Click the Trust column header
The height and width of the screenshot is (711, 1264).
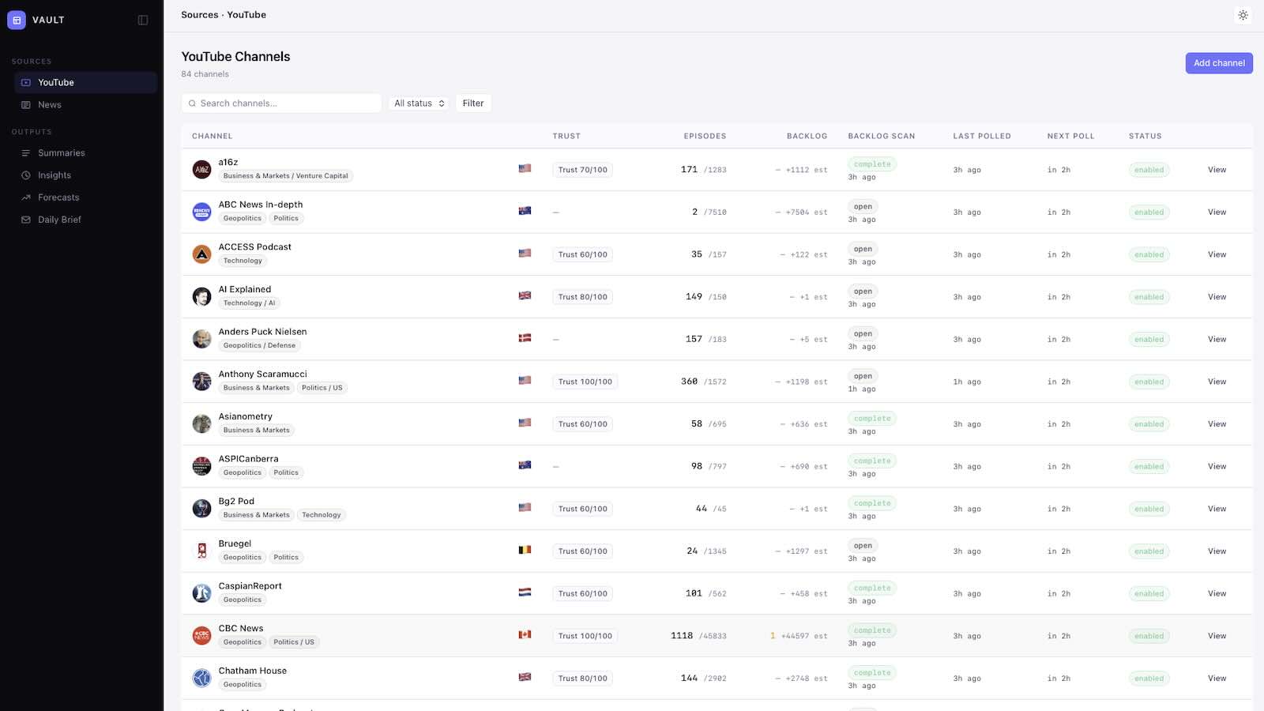coord(566,136)
